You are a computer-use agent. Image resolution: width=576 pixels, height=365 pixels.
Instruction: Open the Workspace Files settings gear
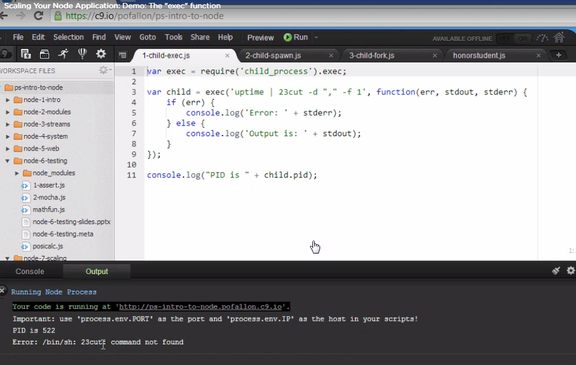click(104, 70)
